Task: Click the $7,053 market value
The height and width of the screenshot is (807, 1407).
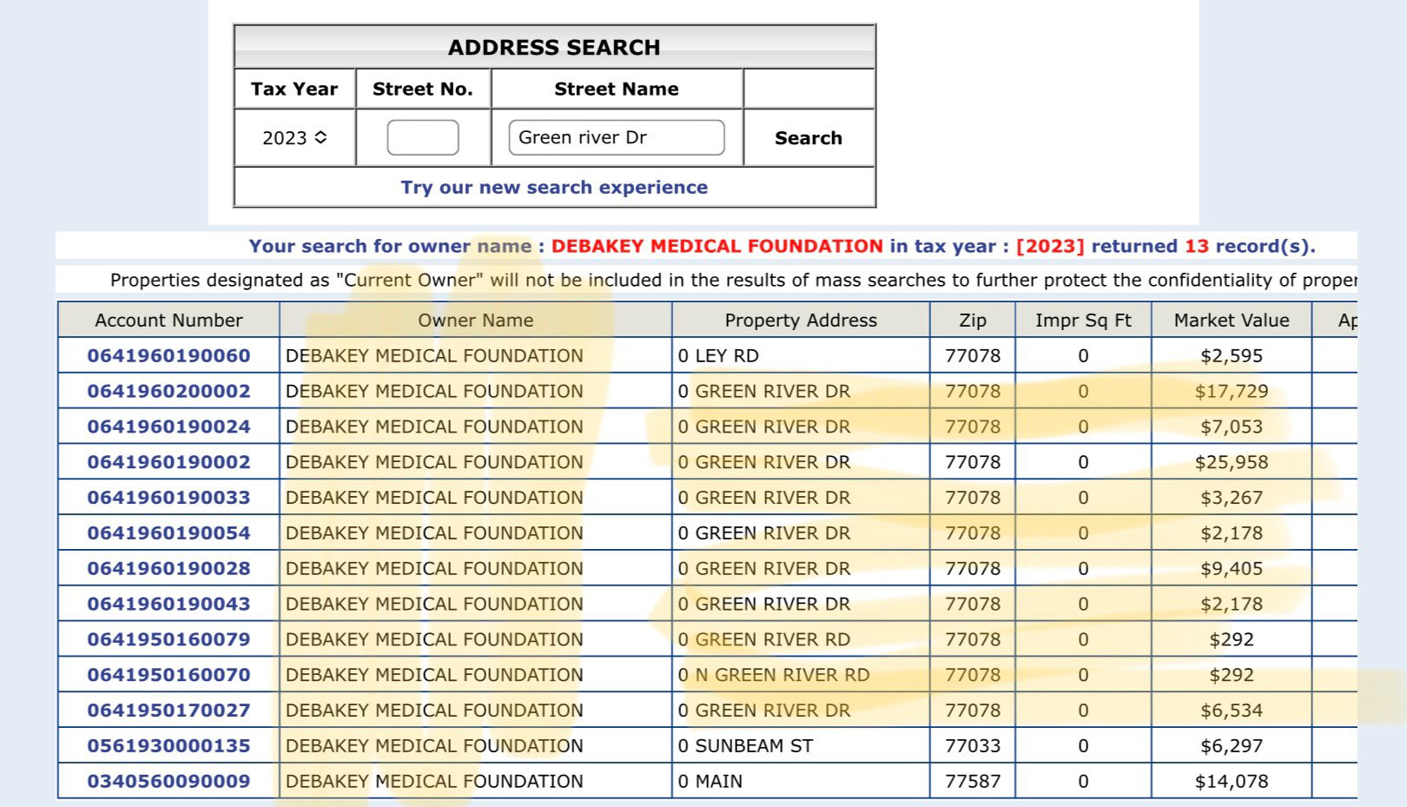Action: (1232, 427)
